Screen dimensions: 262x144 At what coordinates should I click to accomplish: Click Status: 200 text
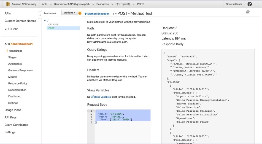click(170, 33)
